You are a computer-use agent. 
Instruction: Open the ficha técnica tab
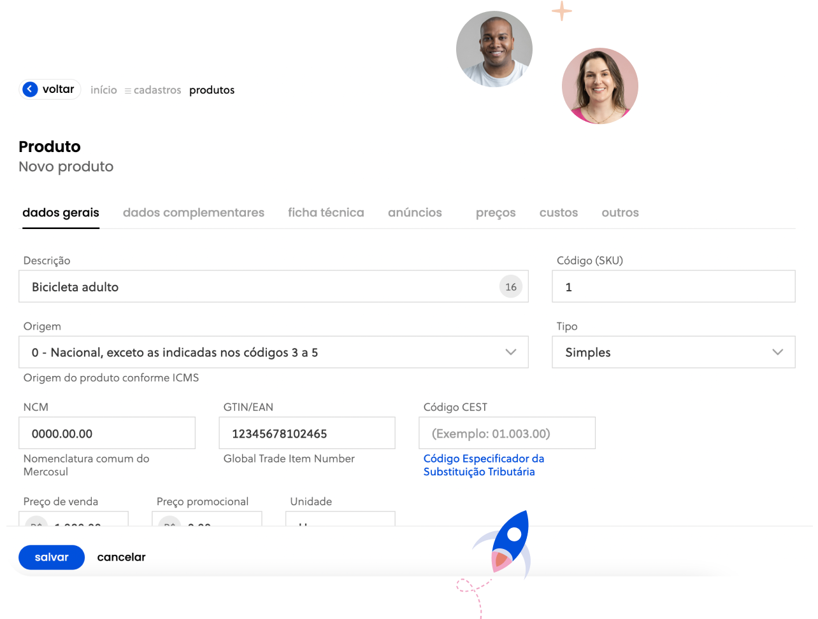326,212
